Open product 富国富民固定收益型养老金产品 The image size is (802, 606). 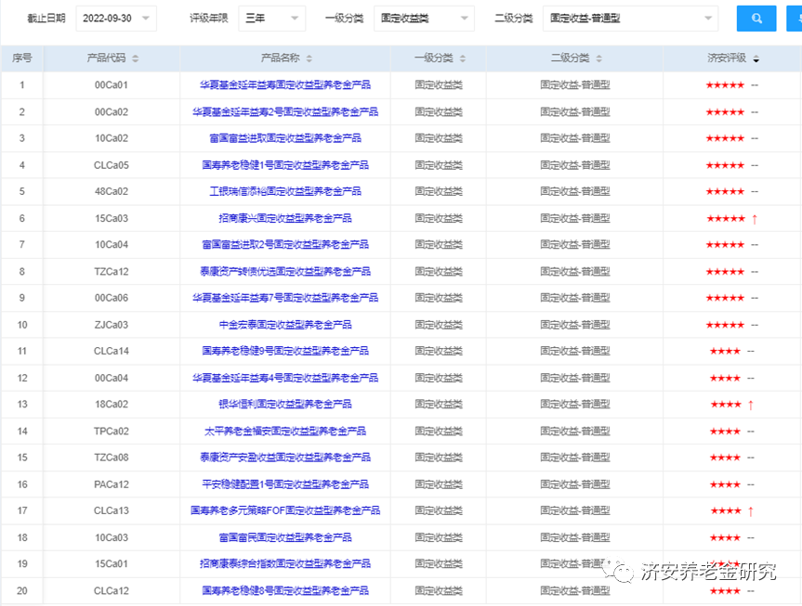tap(285, 537)
